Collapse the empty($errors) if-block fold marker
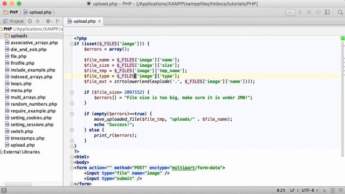This screenshot has width=345, height=194. [72, 114]
